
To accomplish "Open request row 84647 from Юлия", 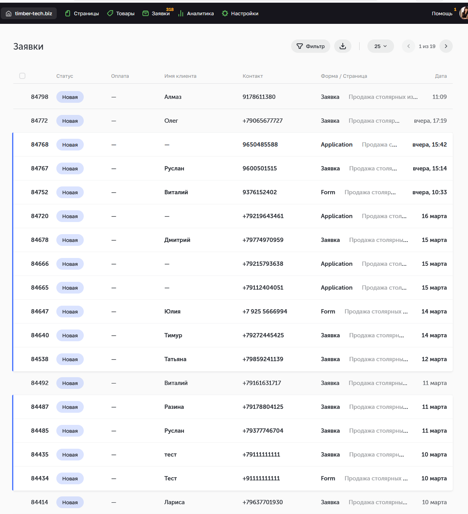I will pos(172,312).
